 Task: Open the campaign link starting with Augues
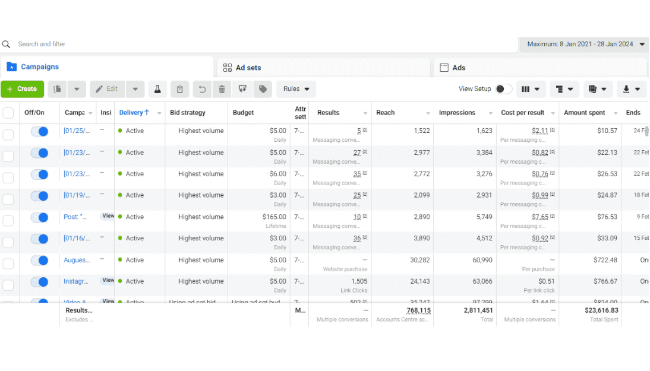tap(77, 260)
